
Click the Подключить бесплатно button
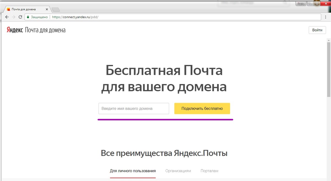(202, 109)
